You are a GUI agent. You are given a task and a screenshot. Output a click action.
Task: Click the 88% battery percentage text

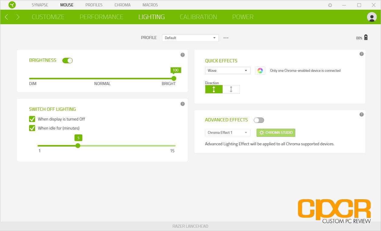[x=359, y=38]
